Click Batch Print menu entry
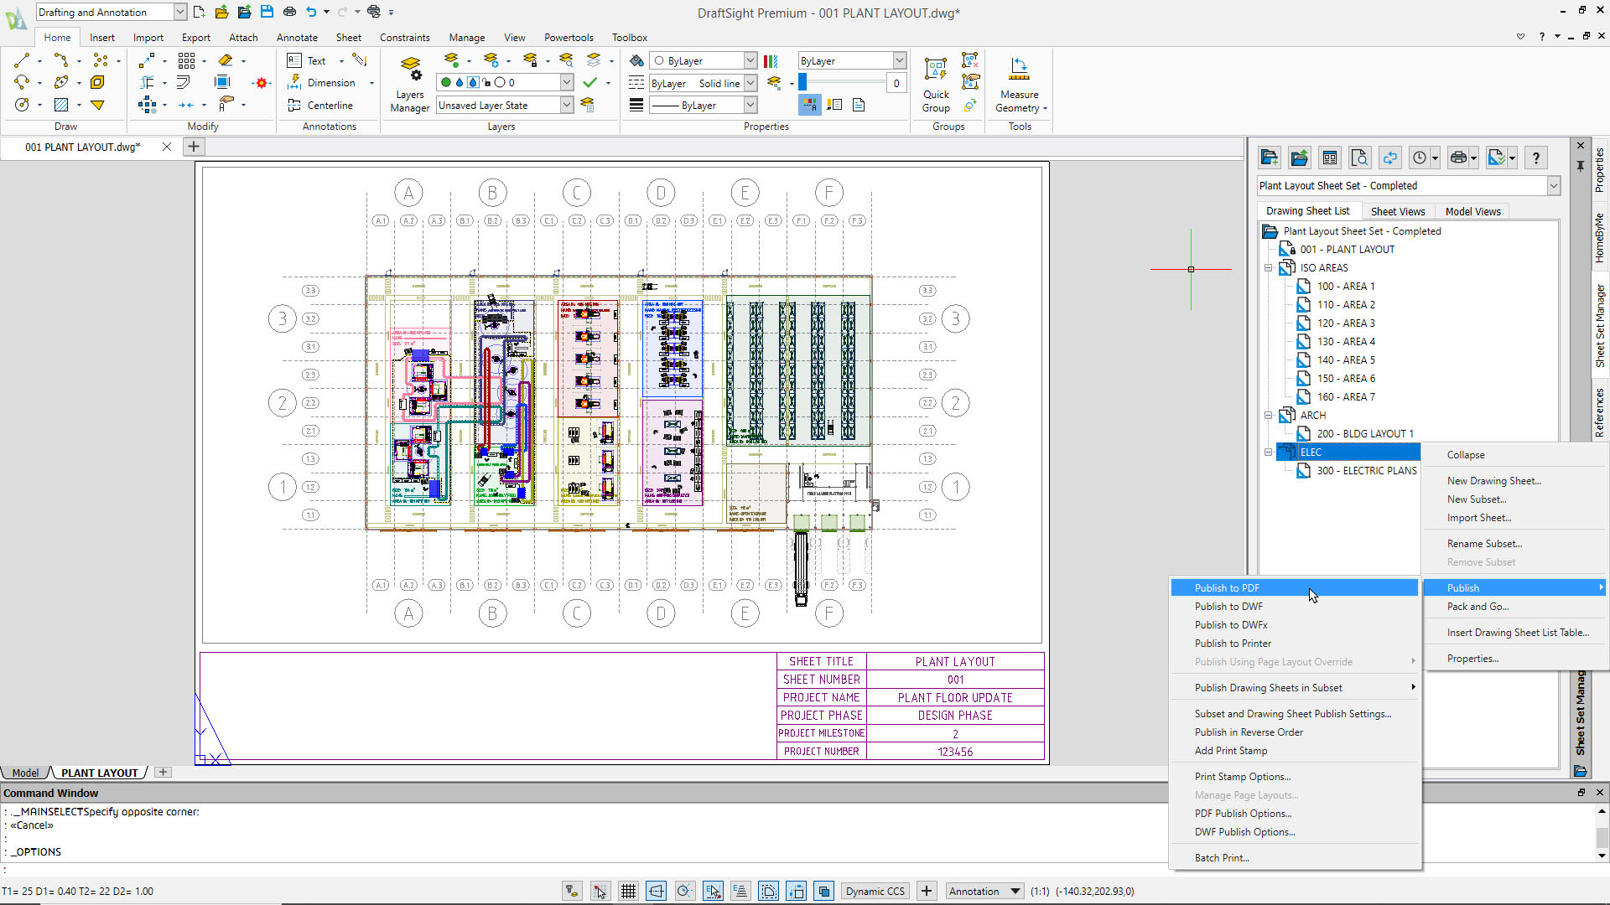 [1221, 857]
